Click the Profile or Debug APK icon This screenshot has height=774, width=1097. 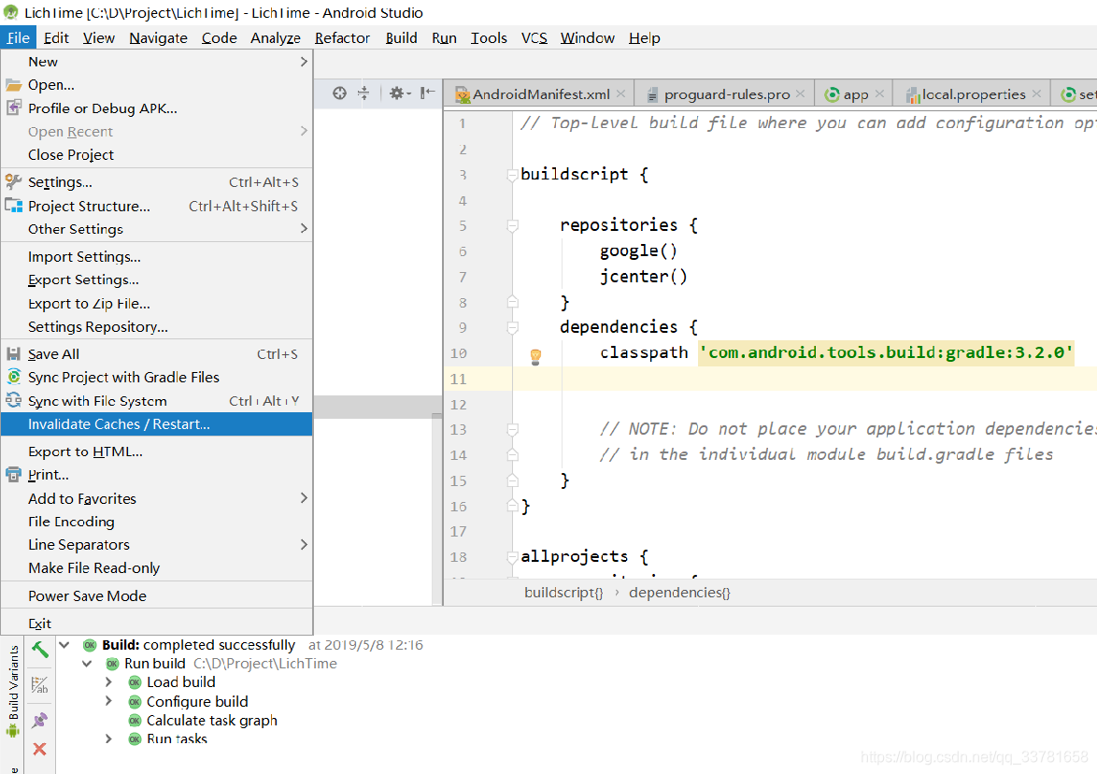coord(13,107)
